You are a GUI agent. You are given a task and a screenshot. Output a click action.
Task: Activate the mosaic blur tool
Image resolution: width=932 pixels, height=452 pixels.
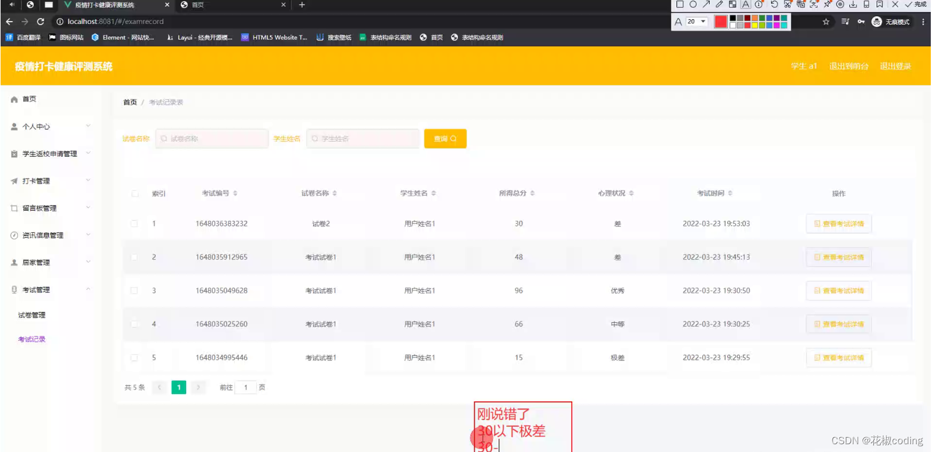click(x=732, y=5)
